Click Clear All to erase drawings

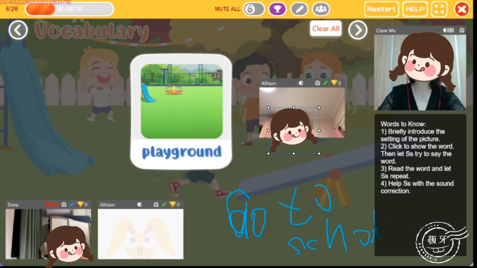pos(326,29)
